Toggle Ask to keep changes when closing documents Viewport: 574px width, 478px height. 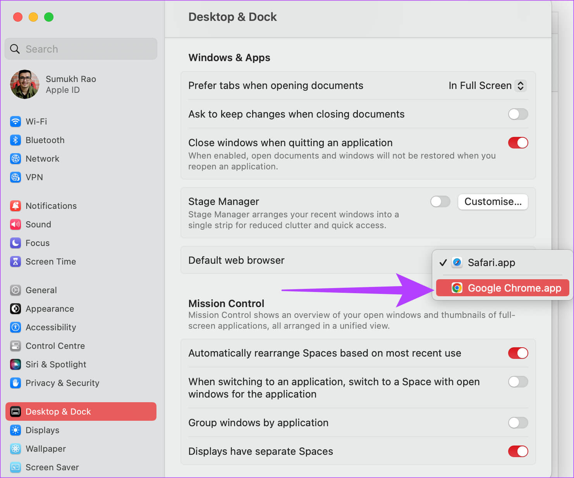518,114
